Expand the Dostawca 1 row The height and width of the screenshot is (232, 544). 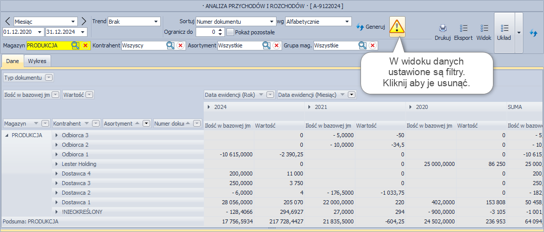(57, 202)
